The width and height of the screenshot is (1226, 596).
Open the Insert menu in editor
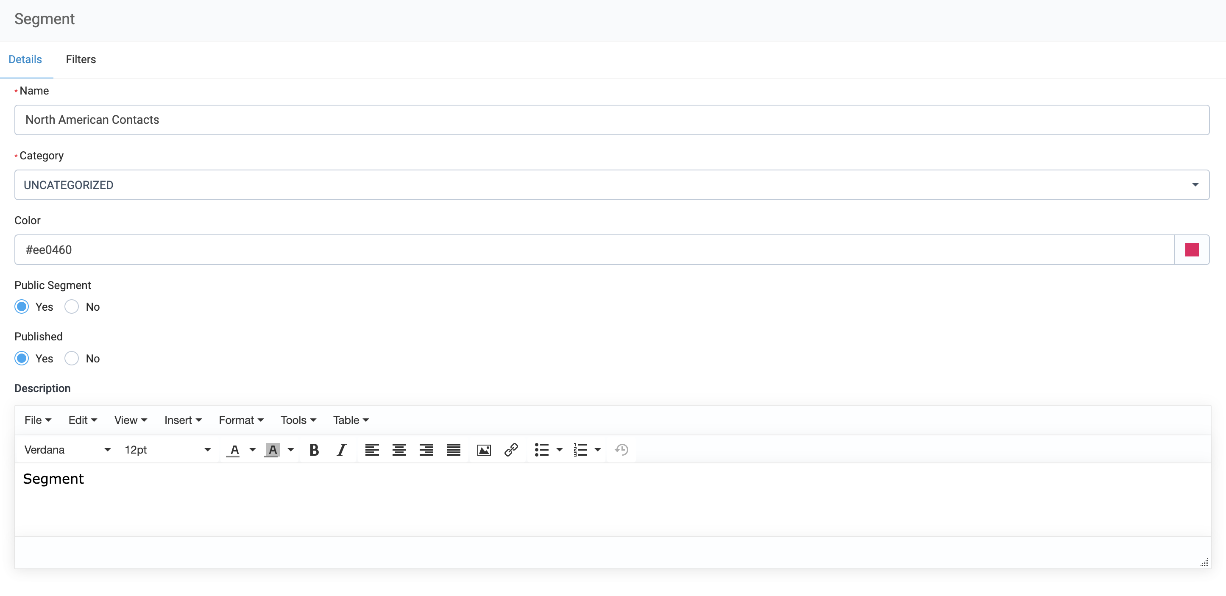(x=183, y=420)
